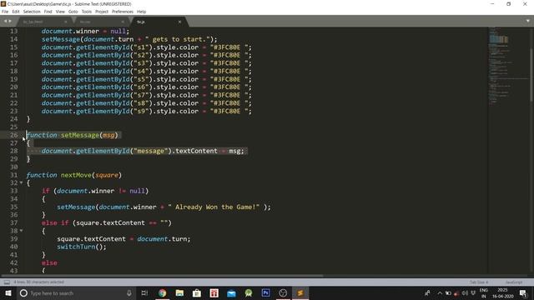Viewport: 534px width, 300px height.
Task: Open the Find menu
Action: coord(48,12)
